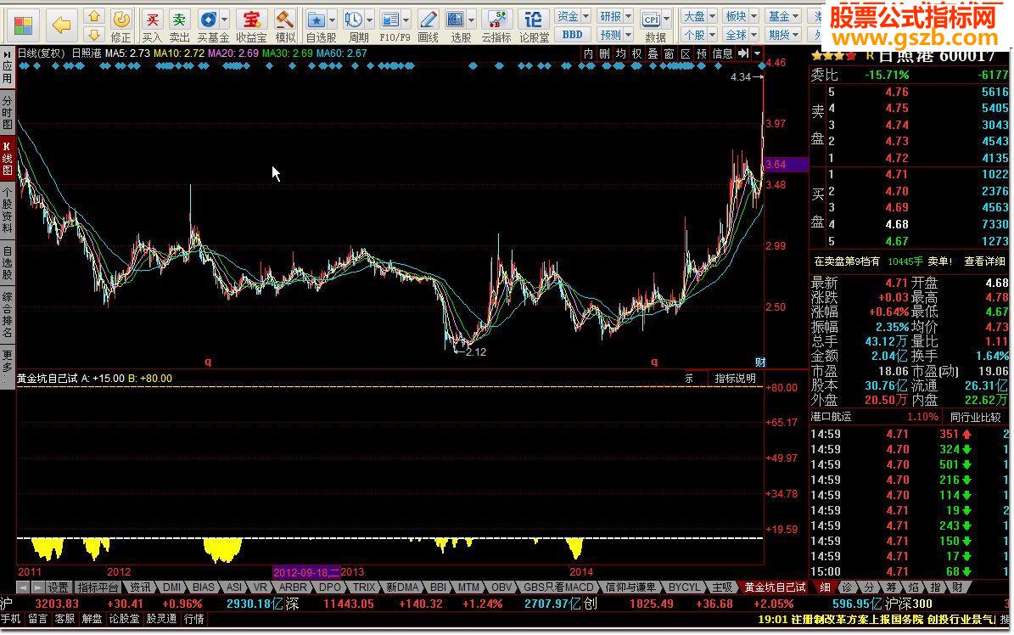Open the 指标平台 button

(x=98, y=587)
